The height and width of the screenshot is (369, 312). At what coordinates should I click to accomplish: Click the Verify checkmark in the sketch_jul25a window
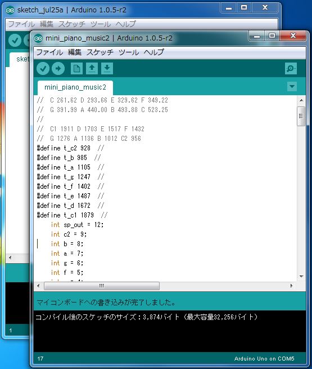[15, 40]
